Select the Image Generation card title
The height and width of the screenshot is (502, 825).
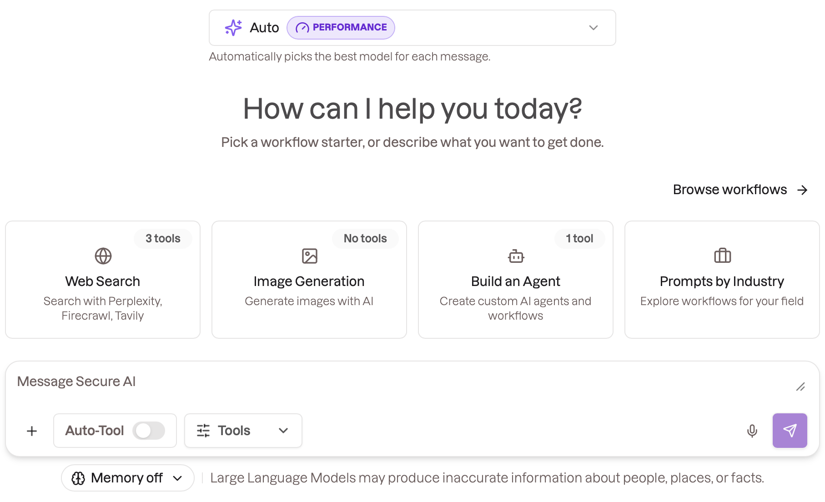309,281
